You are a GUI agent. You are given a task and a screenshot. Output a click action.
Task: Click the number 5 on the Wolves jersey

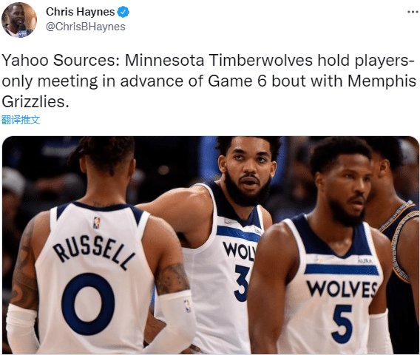pos(342,324)
